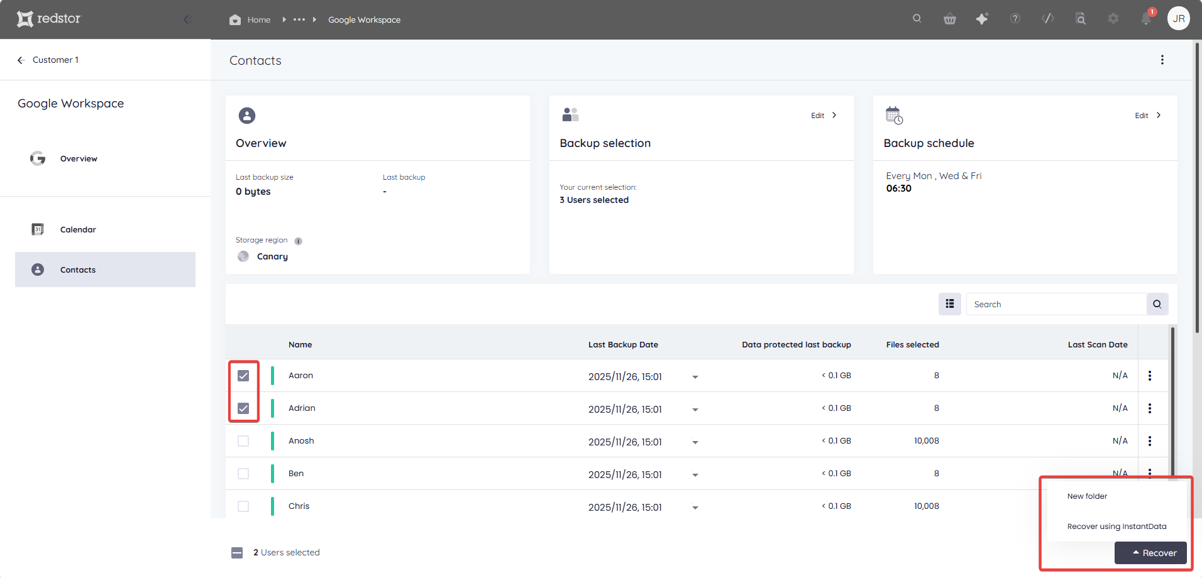
Task: Check the checkbox for Anosh
Action: click(243, 441)
